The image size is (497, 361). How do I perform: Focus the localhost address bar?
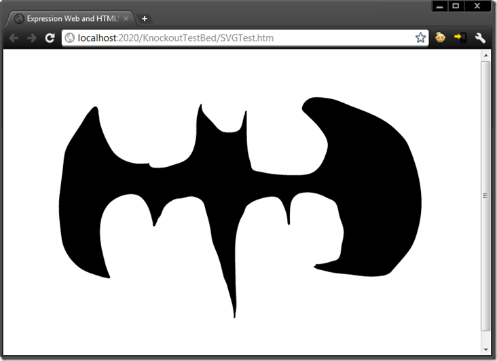point(244,38)
